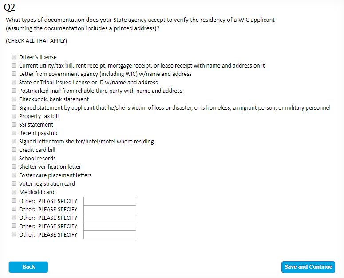Check the Property tax bill box
The image size is (344, 278).
[x=14, y=116]
